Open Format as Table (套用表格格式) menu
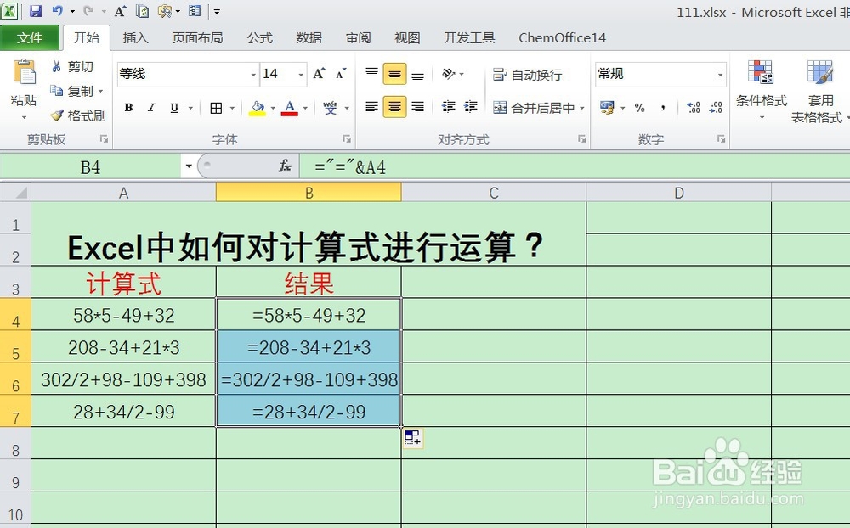 [819, 91]
